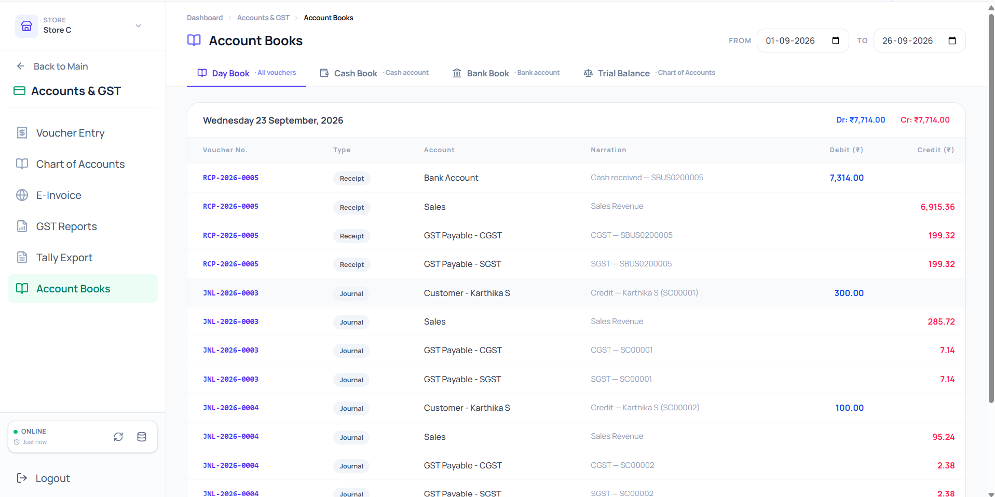
Task: Click the store shop icon
Action: point(26,26)
